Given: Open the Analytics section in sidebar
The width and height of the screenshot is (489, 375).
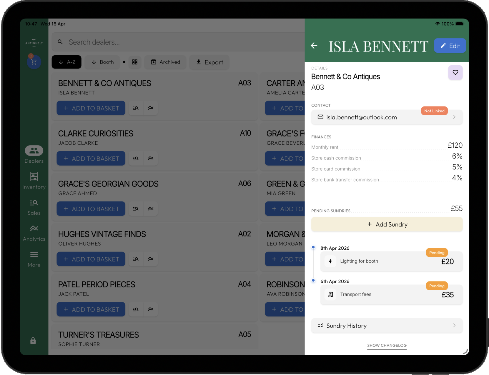Looking at the screenshot, I should coord(34,233).
